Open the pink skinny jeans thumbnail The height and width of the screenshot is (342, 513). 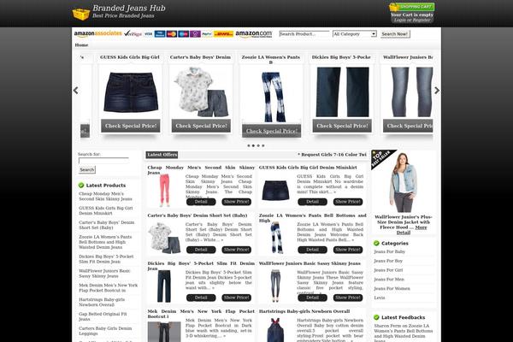coord(164,191)
